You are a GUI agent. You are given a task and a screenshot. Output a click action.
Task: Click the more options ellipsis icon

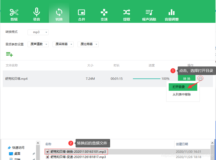coord(200,79)
